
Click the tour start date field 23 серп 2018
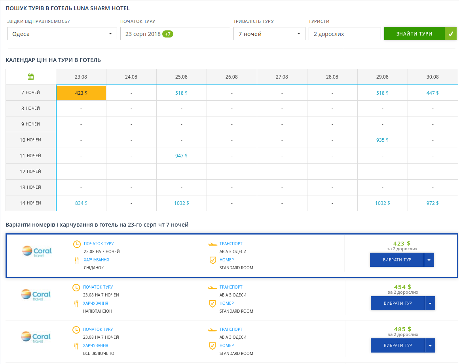[x=175, y=34]
